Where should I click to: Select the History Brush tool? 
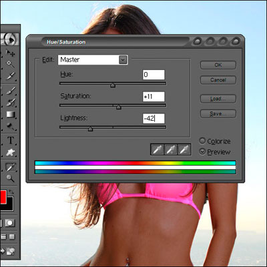pyautogui.click(x=10, y=103)
